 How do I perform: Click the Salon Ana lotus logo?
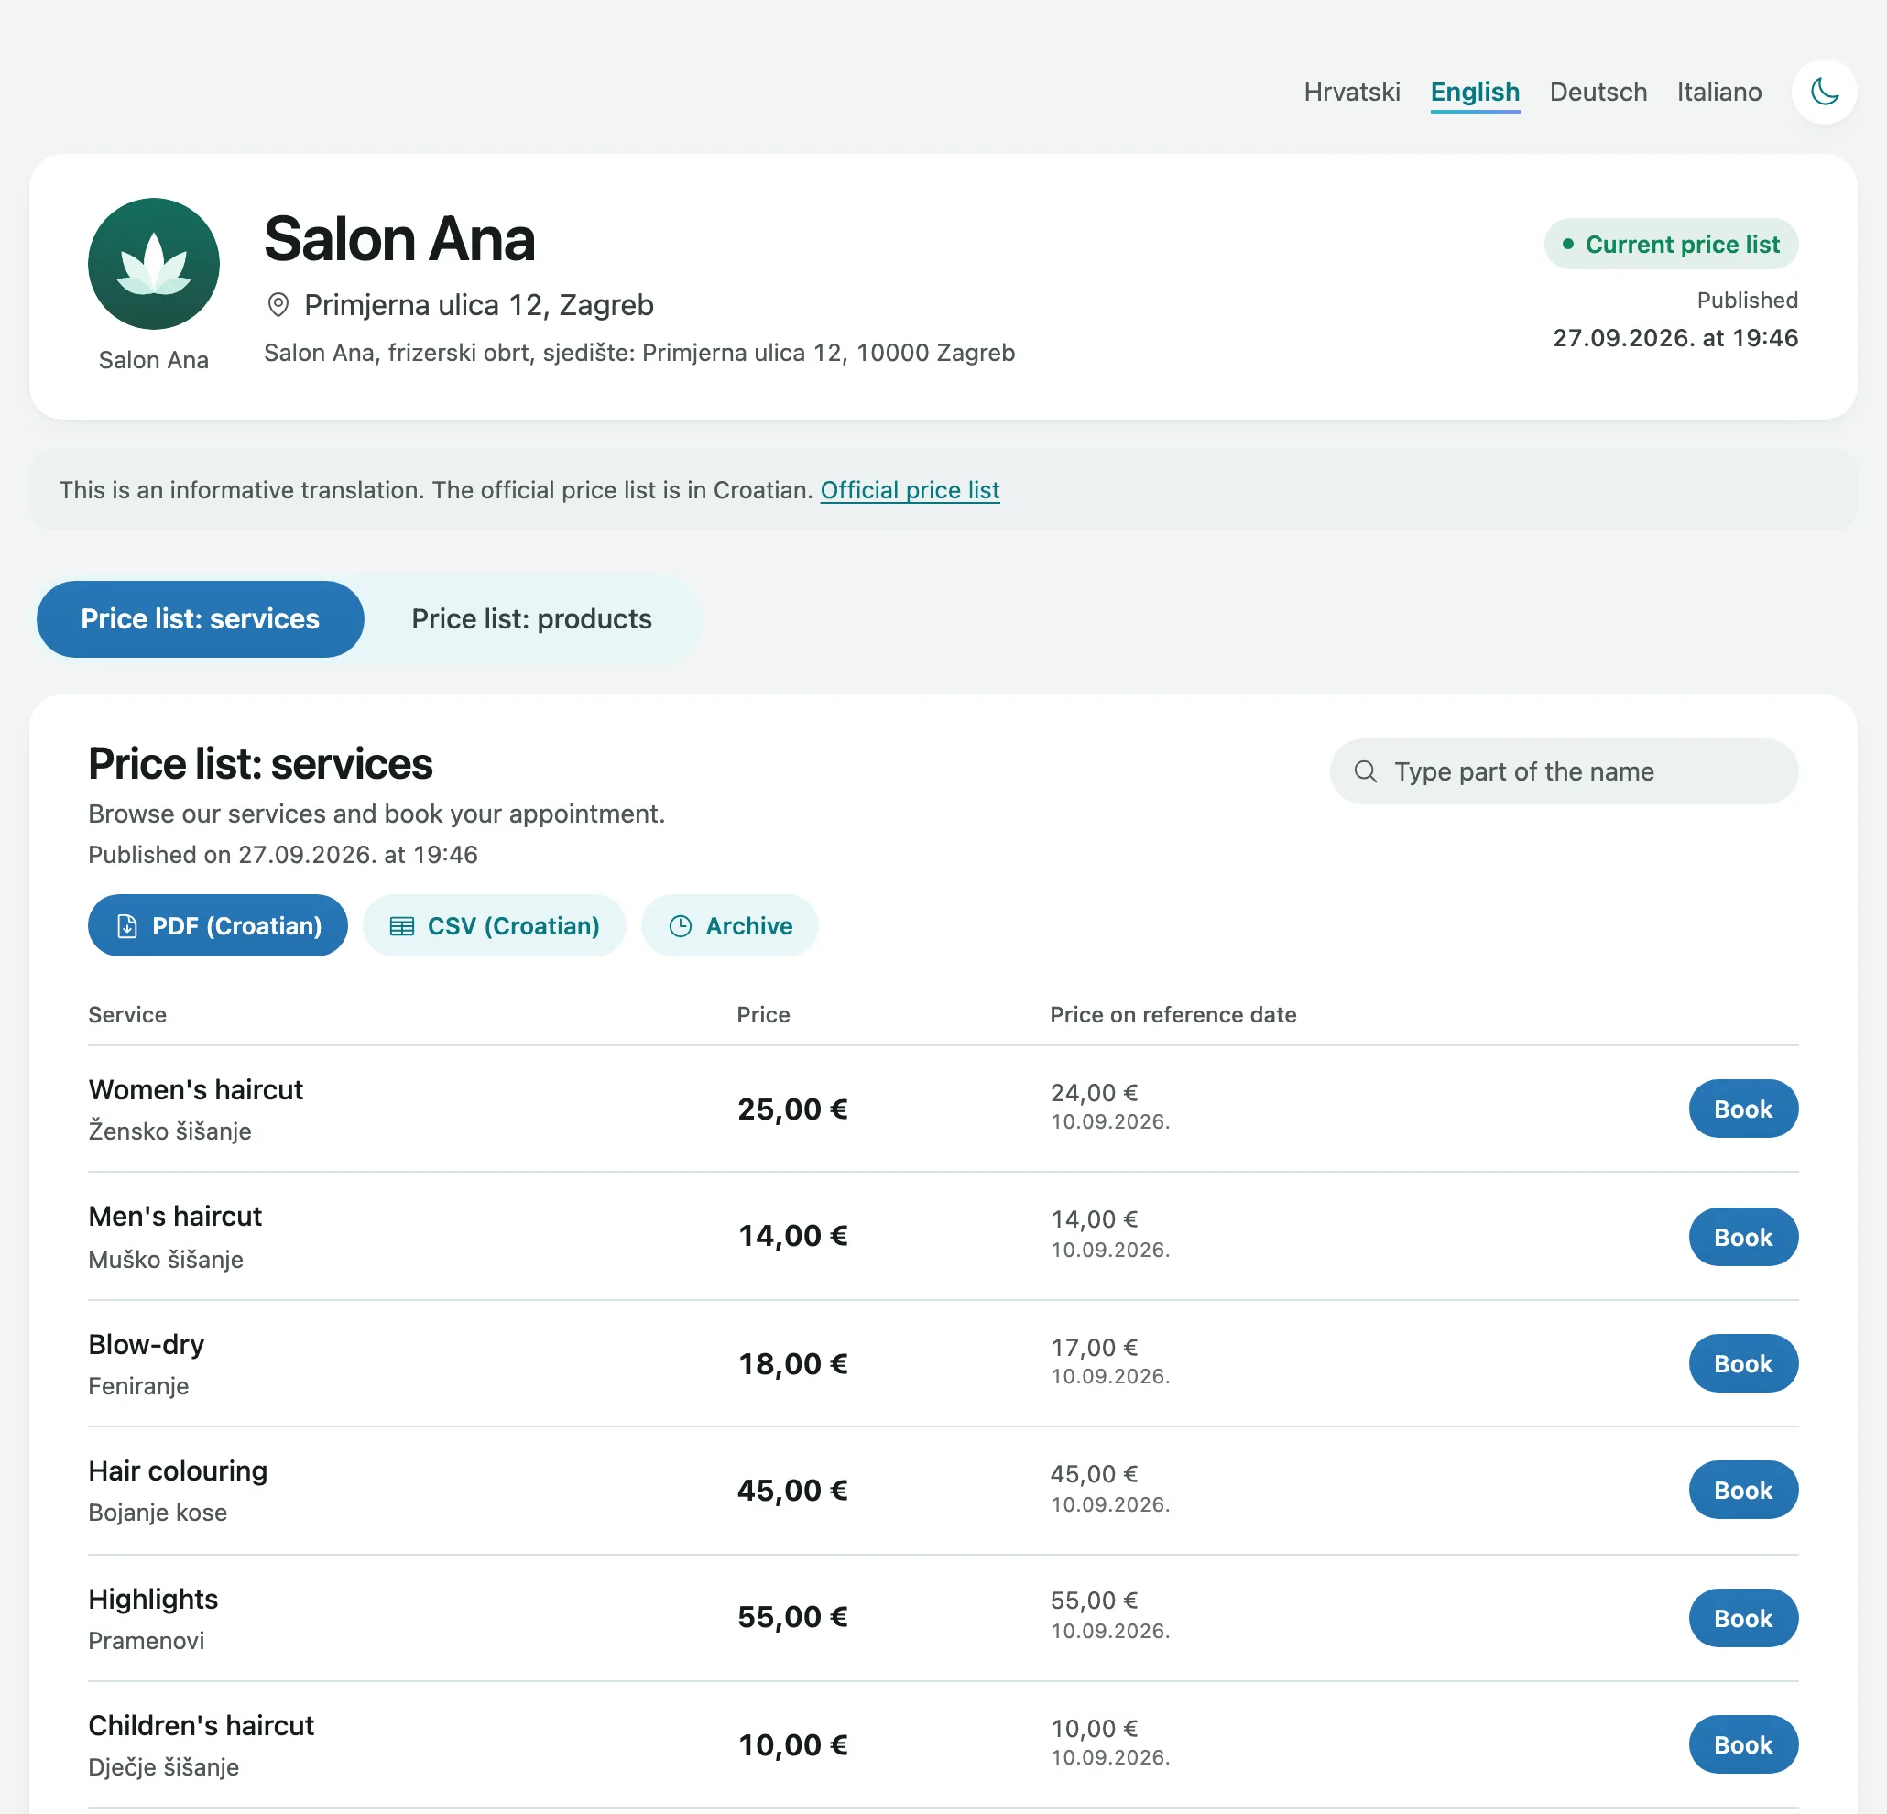click(153, 263)
